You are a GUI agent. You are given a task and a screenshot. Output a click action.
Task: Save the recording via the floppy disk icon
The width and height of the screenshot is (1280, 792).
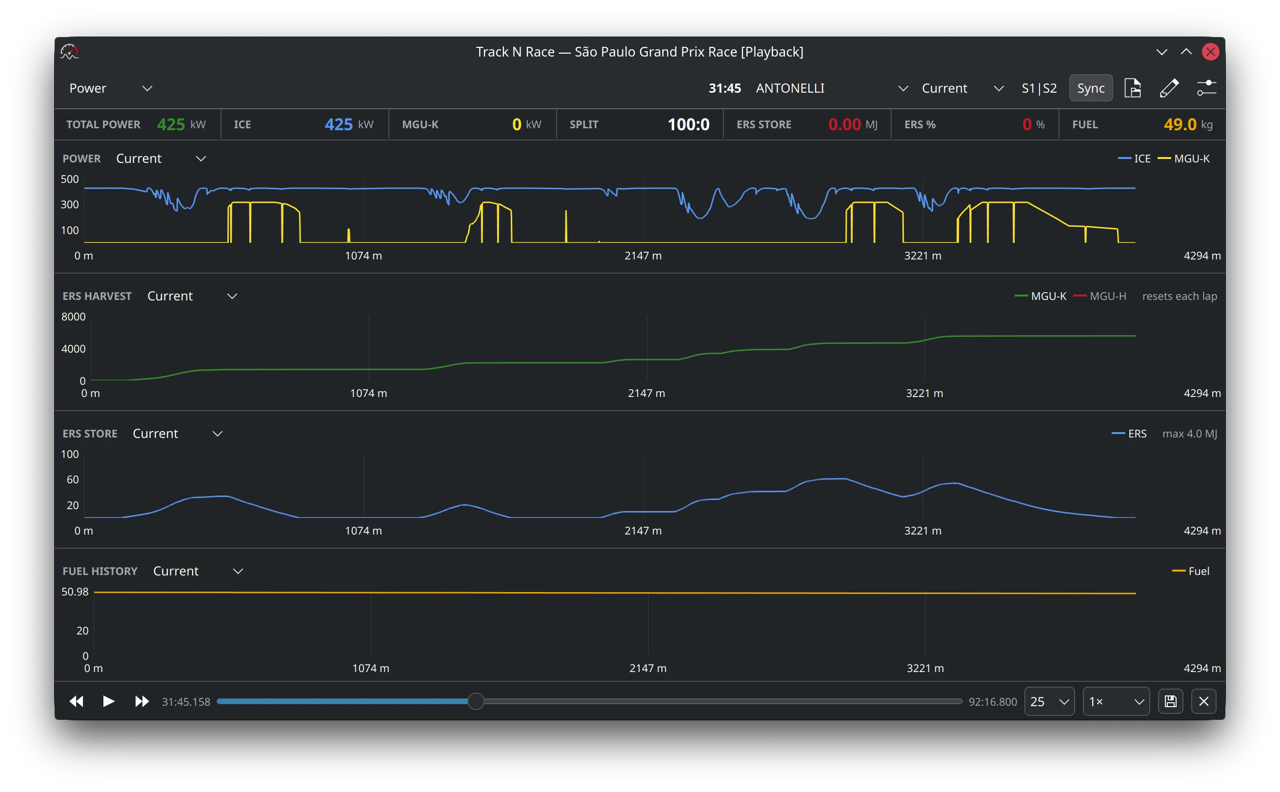pyautogui.click(x=1170, y=701)
